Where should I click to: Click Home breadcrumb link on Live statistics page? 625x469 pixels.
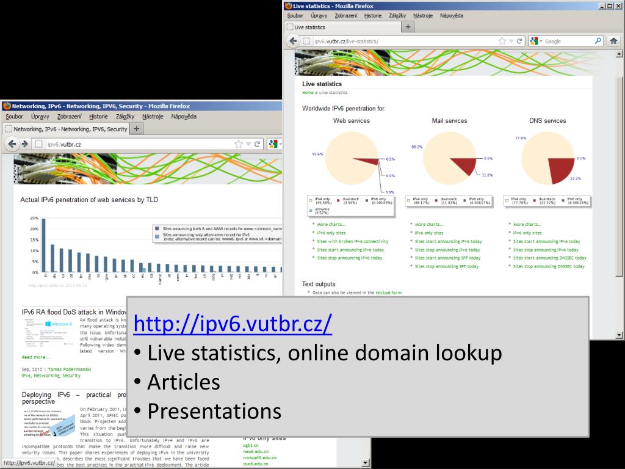point(308,93)
